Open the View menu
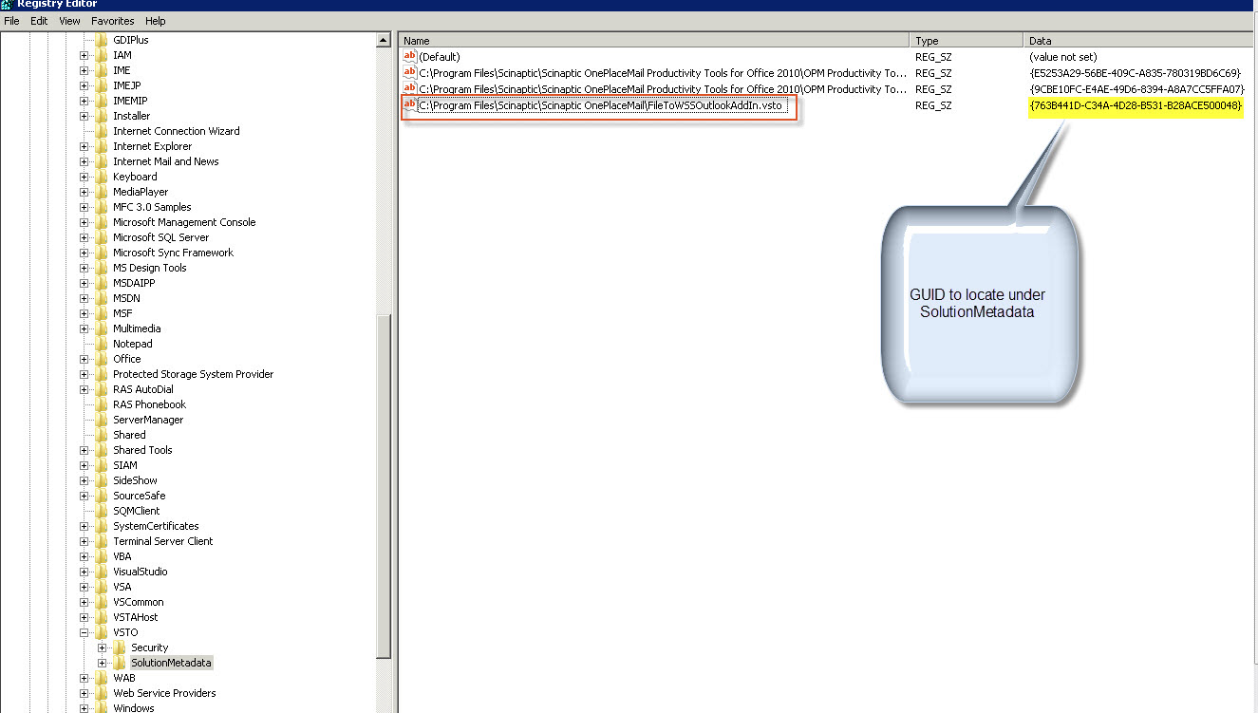The height and width of the screenshot is (713, 1258). click(69, 21)
